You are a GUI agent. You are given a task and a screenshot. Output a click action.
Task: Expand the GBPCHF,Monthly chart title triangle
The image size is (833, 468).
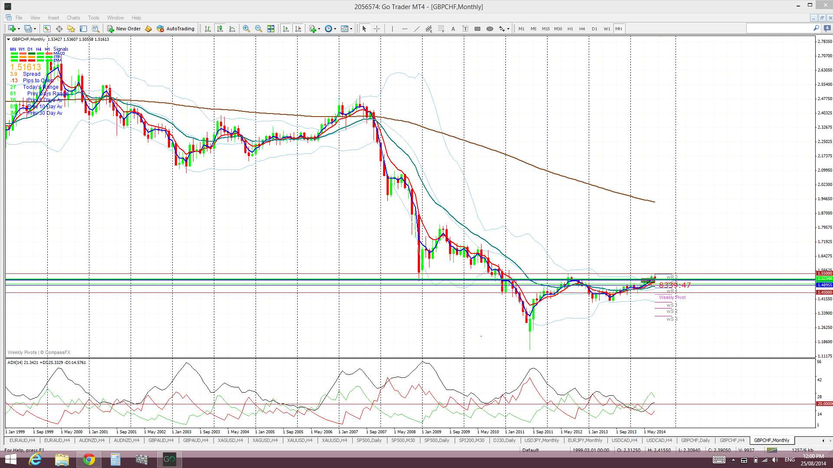tap(8, 39)
